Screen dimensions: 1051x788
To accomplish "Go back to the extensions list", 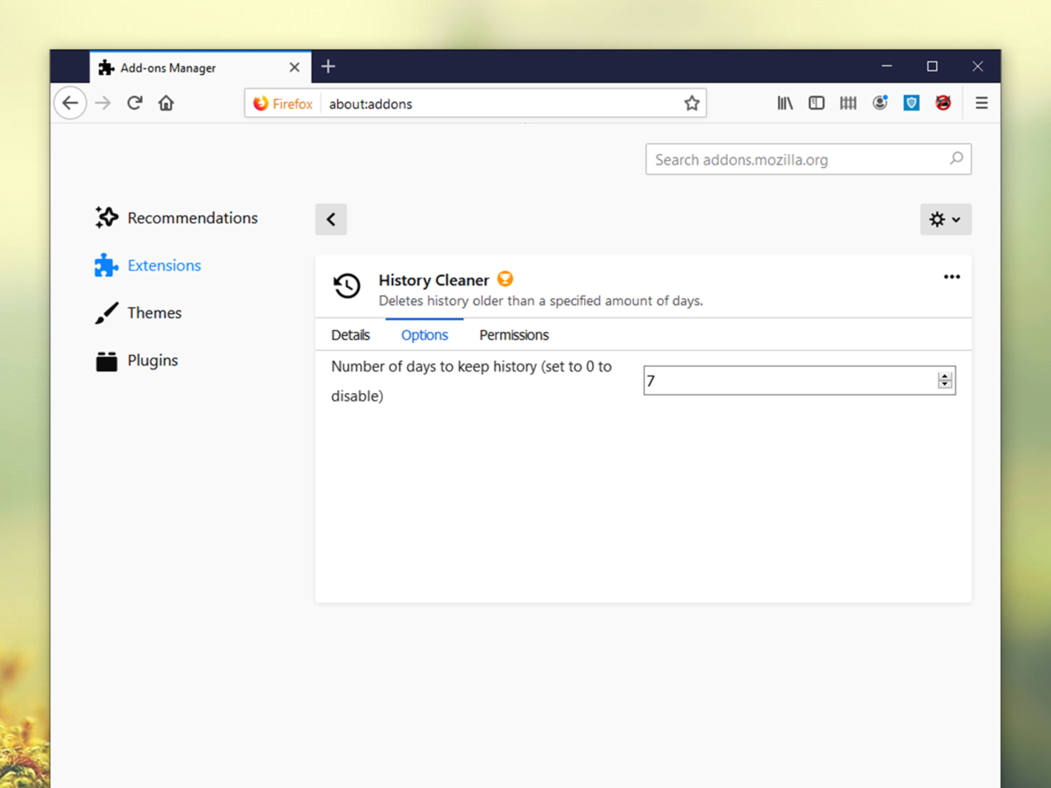I will tap(331, 220).
